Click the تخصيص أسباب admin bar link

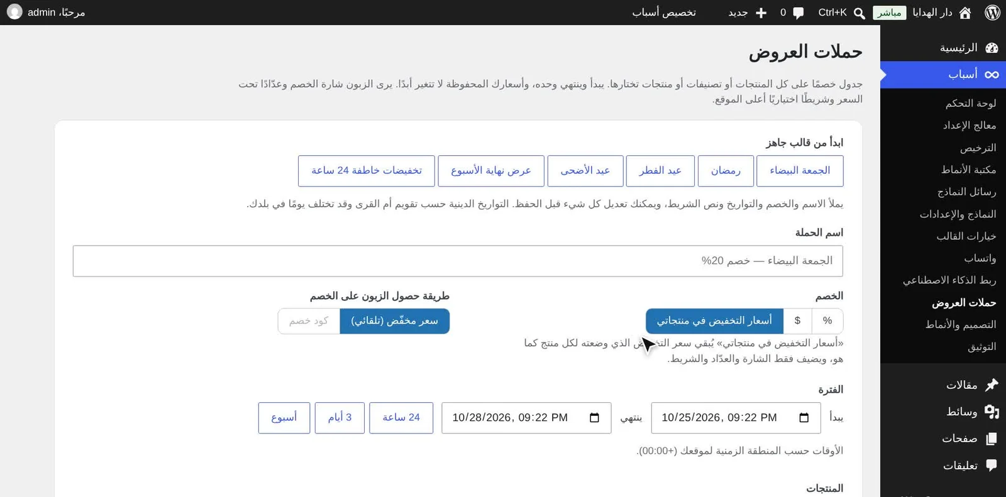[x=664, y=13]
